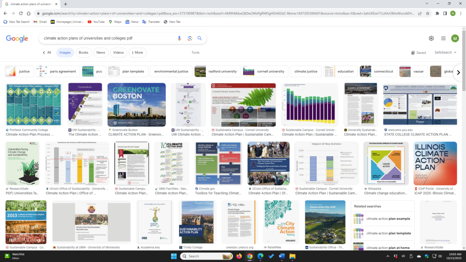Screen dimensions: 466x262
Task: Open the YouTube bookmark
Action: 96,22
